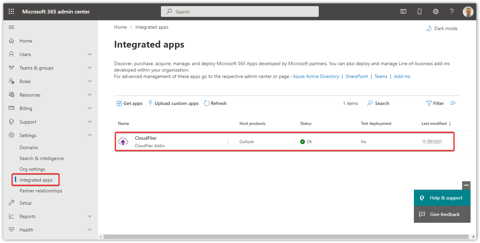The image size is (480, 243).
Task: Click the Status column header
Action: tap(306, 124)
